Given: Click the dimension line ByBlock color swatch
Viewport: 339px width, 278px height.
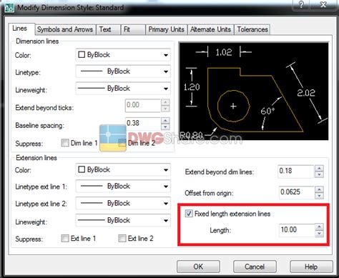Looking at the screenshot, I should (82, 55).
